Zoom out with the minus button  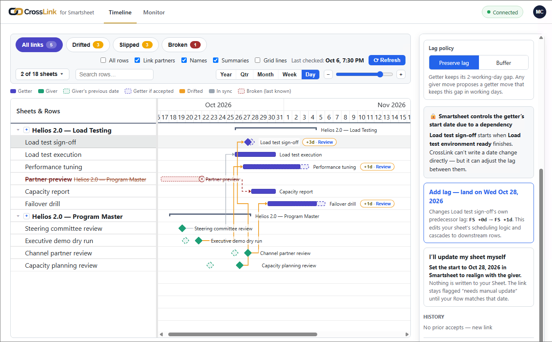pyautogui.click(x=328, y=74)
